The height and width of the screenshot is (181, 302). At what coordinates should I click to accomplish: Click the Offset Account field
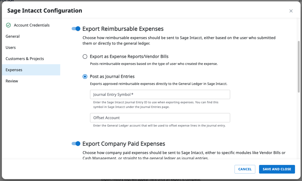tap(160, 118)
